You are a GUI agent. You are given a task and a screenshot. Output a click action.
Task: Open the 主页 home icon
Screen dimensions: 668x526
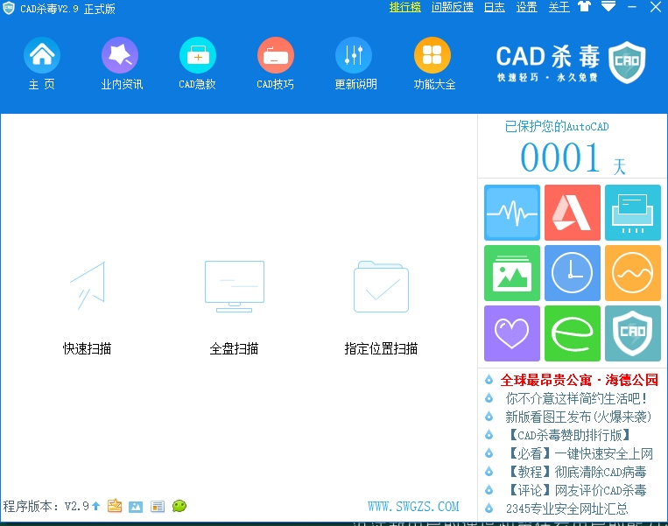tap(42, 55)
